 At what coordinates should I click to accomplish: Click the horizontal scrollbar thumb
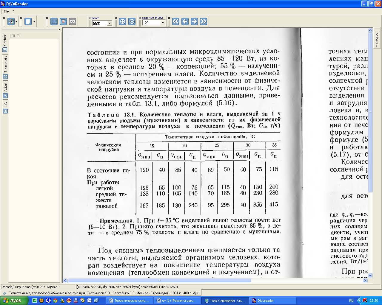(x=159, y=281)
